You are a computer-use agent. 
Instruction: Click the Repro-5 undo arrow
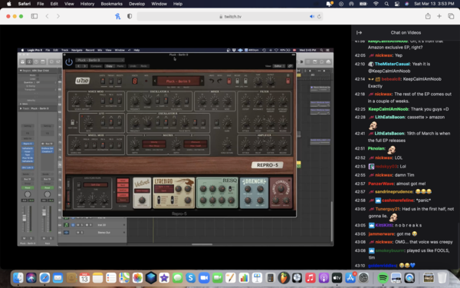point(212,81)
